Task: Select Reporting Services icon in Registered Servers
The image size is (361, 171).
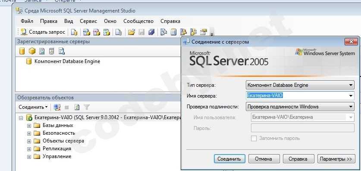Action: [x=42, y=51]
